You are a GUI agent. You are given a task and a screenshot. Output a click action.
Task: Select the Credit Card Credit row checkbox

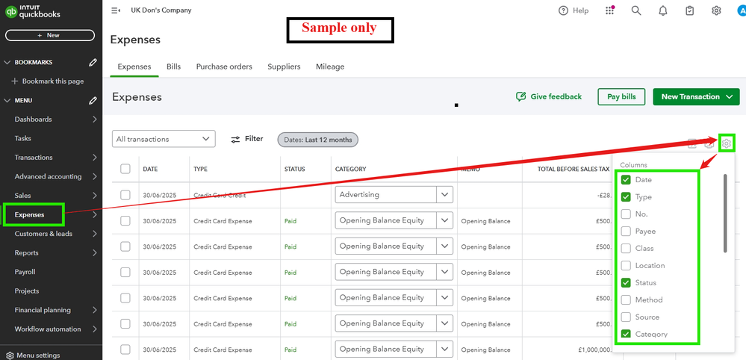pos(125,195)
